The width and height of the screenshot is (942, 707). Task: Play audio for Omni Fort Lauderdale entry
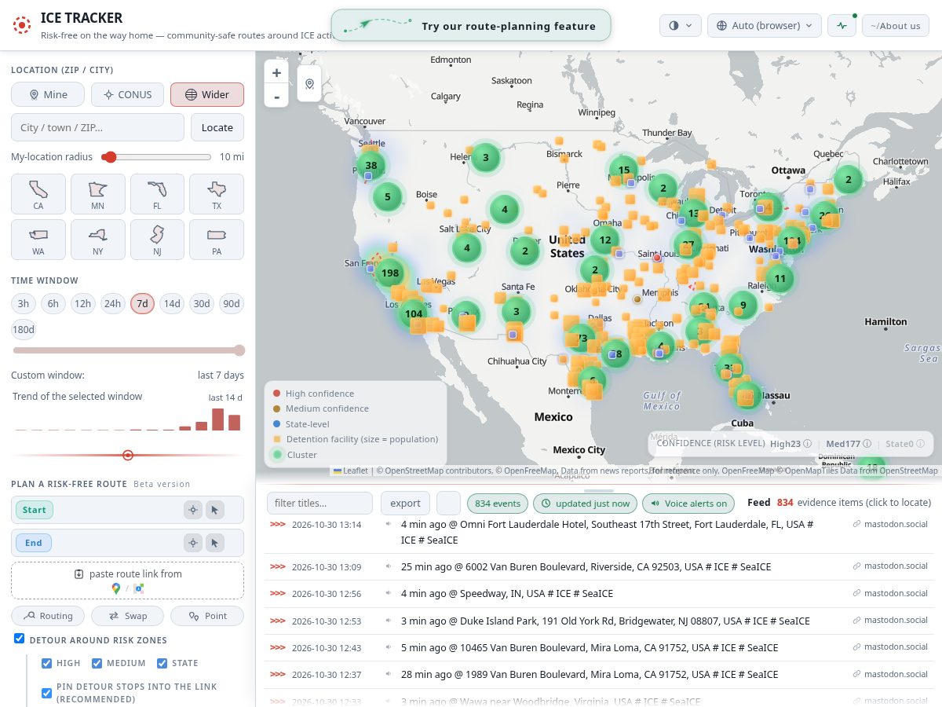pos(388,524)
